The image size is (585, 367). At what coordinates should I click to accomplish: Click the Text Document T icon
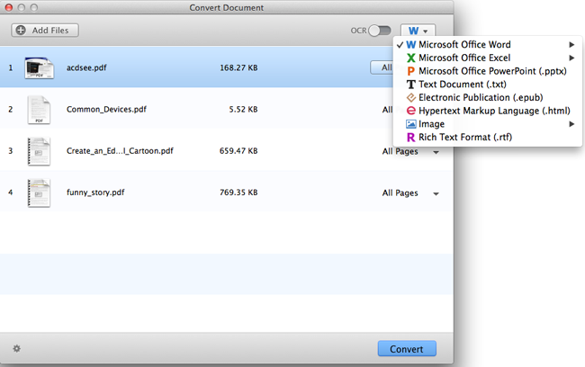[410, 85]
